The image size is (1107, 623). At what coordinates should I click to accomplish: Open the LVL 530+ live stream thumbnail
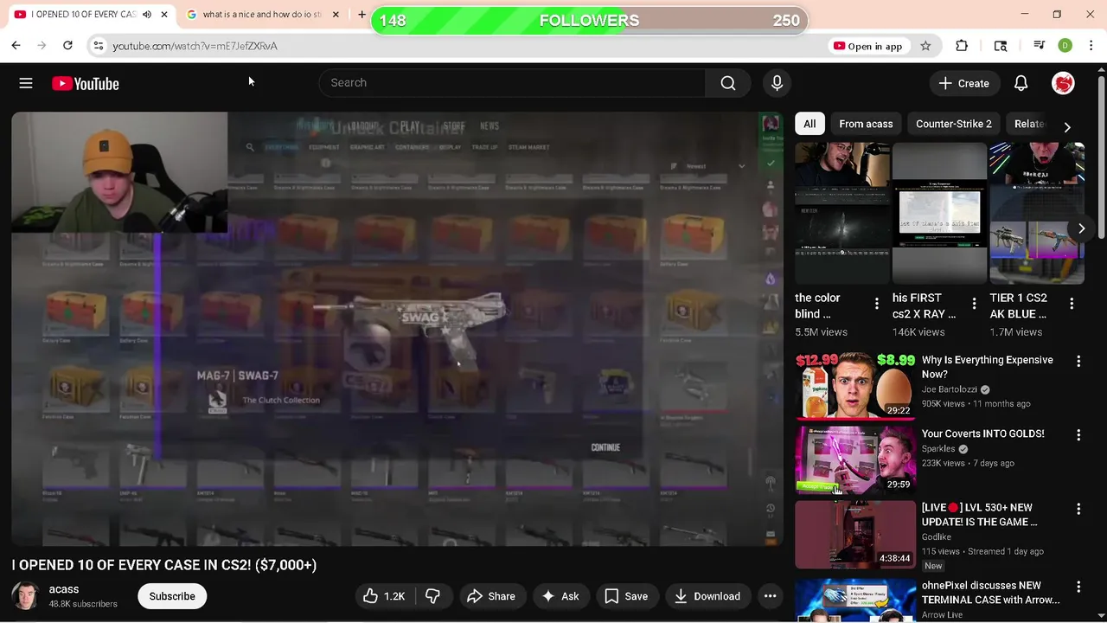click(x=855, y=535)
